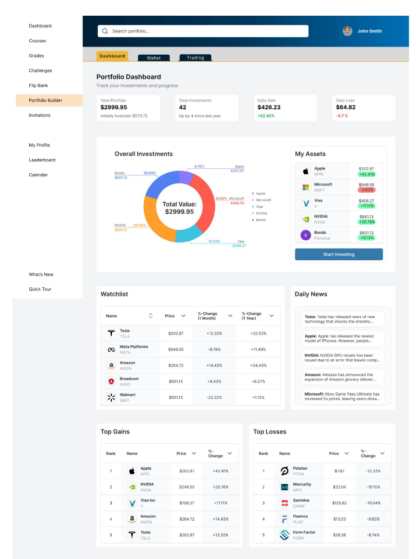Click the Tesla logo in Top Gains

132,535
